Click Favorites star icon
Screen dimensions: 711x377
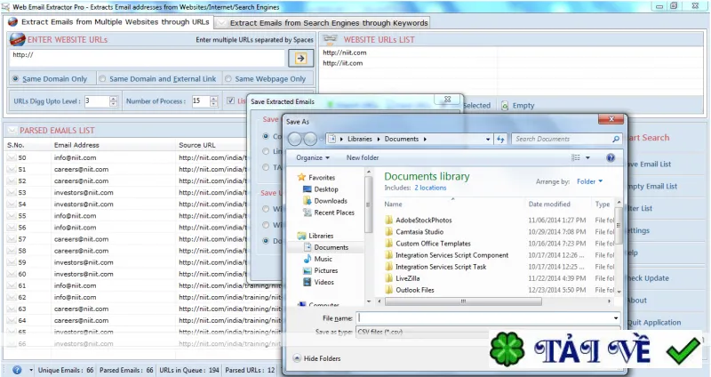pos(301,177)
